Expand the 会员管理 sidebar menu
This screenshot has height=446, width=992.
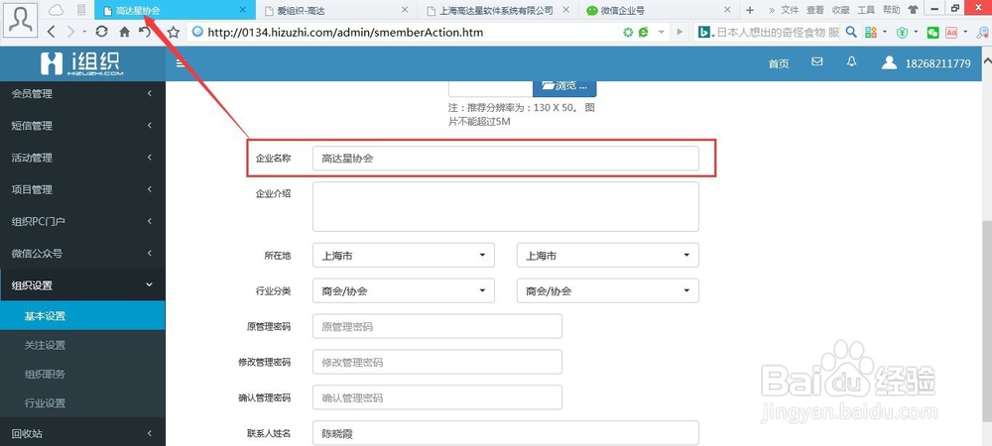click(82, 93)
